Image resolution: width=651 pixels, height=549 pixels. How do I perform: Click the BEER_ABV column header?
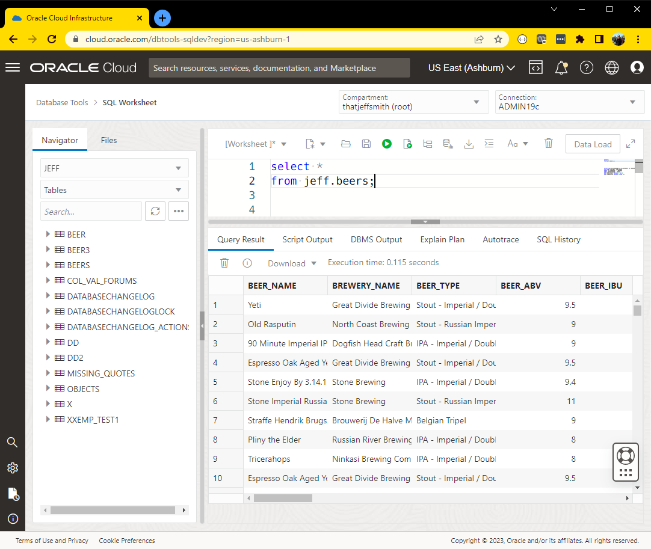coord(538,286)
